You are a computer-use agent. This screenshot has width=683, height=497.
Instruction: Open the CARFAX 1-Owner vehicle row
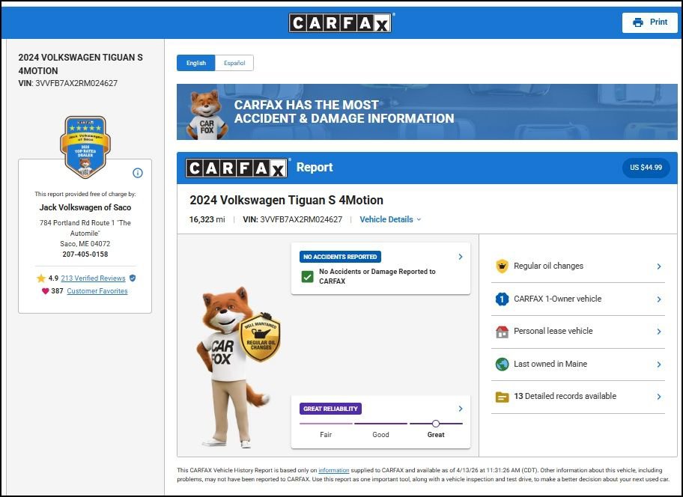tap(577, 299)
